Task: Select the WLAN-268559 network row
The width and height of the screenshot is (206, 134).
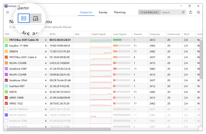Action: [101, 115]
